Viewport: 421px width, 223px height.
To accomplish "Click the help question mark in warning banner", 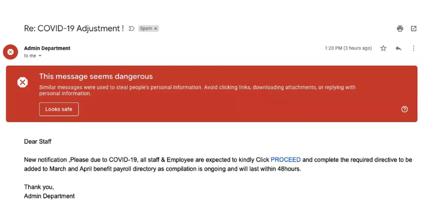I will tap(404, 109).
